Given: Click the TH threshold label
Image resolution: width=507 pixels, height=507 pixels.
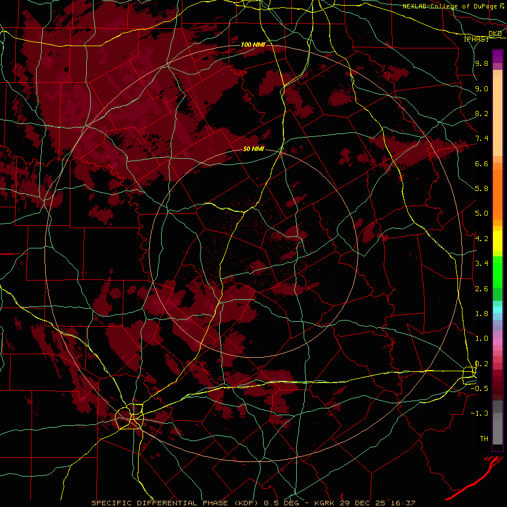Looking at the screenshot, I should click(484, 439).
